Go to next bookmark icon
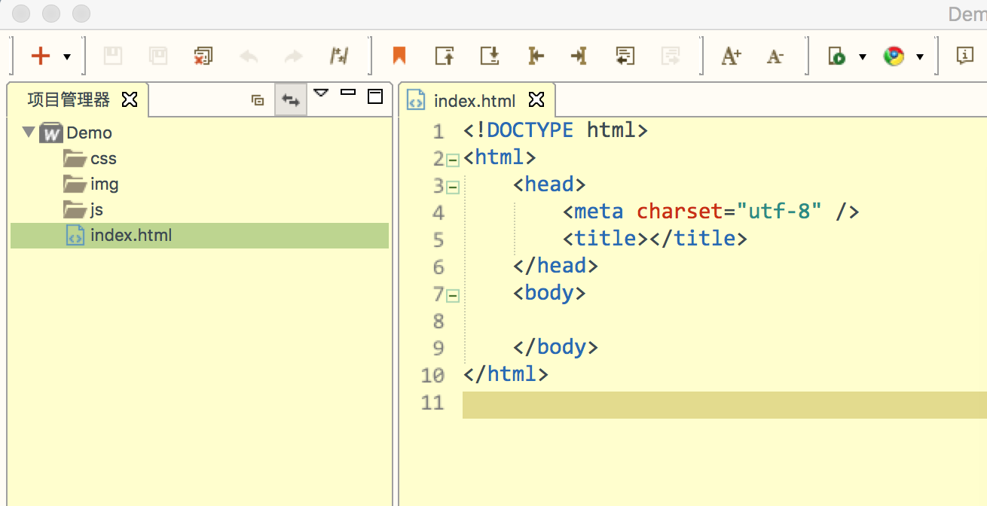 click(490, 56)
